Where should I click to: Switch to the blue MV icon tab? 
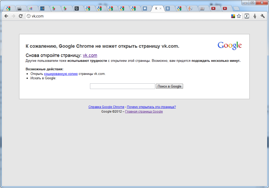pyautogui.click(x=42, y=8)
